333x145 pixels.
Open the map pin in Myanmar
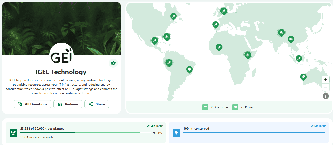[291, 39]
